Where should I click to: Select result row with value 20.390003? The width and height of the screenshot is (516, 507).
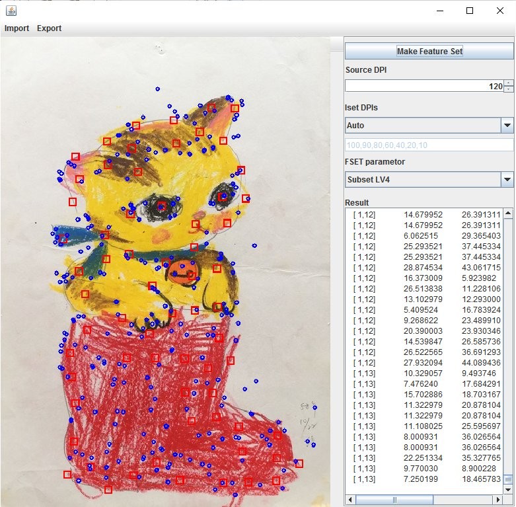pos(425,331)
